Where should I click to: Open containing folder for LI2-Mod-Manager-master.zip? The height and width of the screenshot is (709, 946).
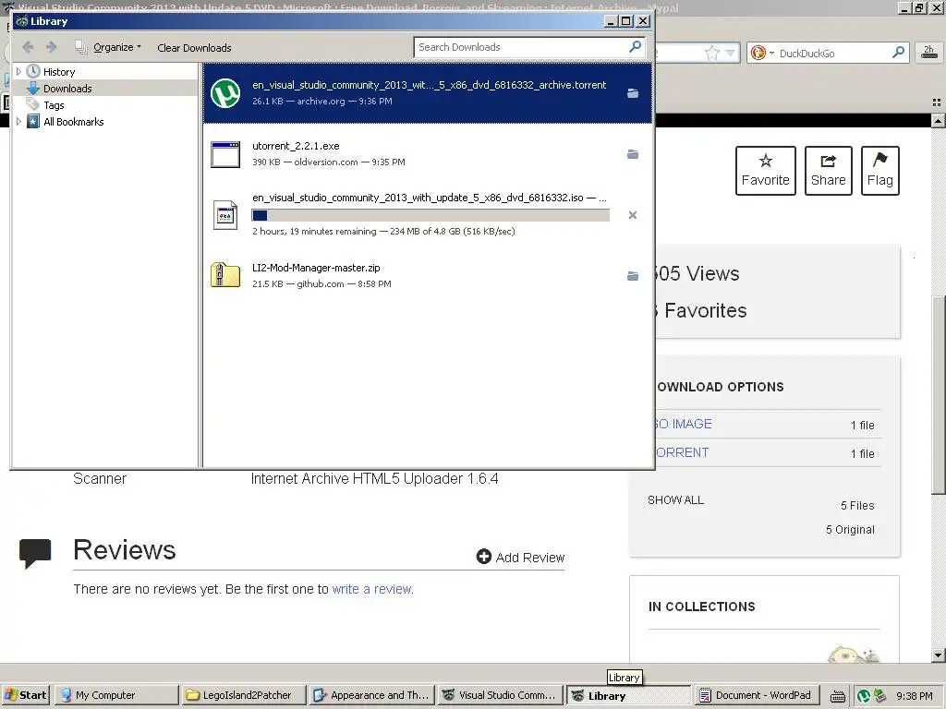(x=632, y=275)
